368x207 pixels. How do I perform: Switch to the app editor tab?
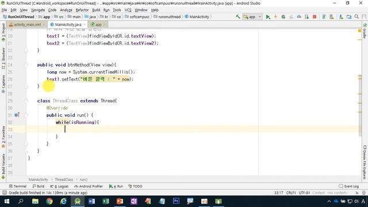tap(98, 24)
